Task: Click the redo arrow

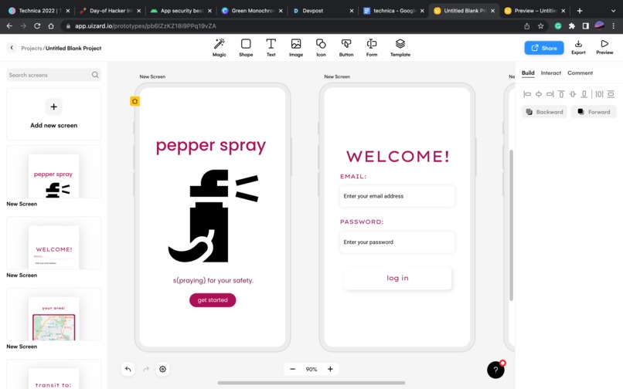Action: (146, 369)
